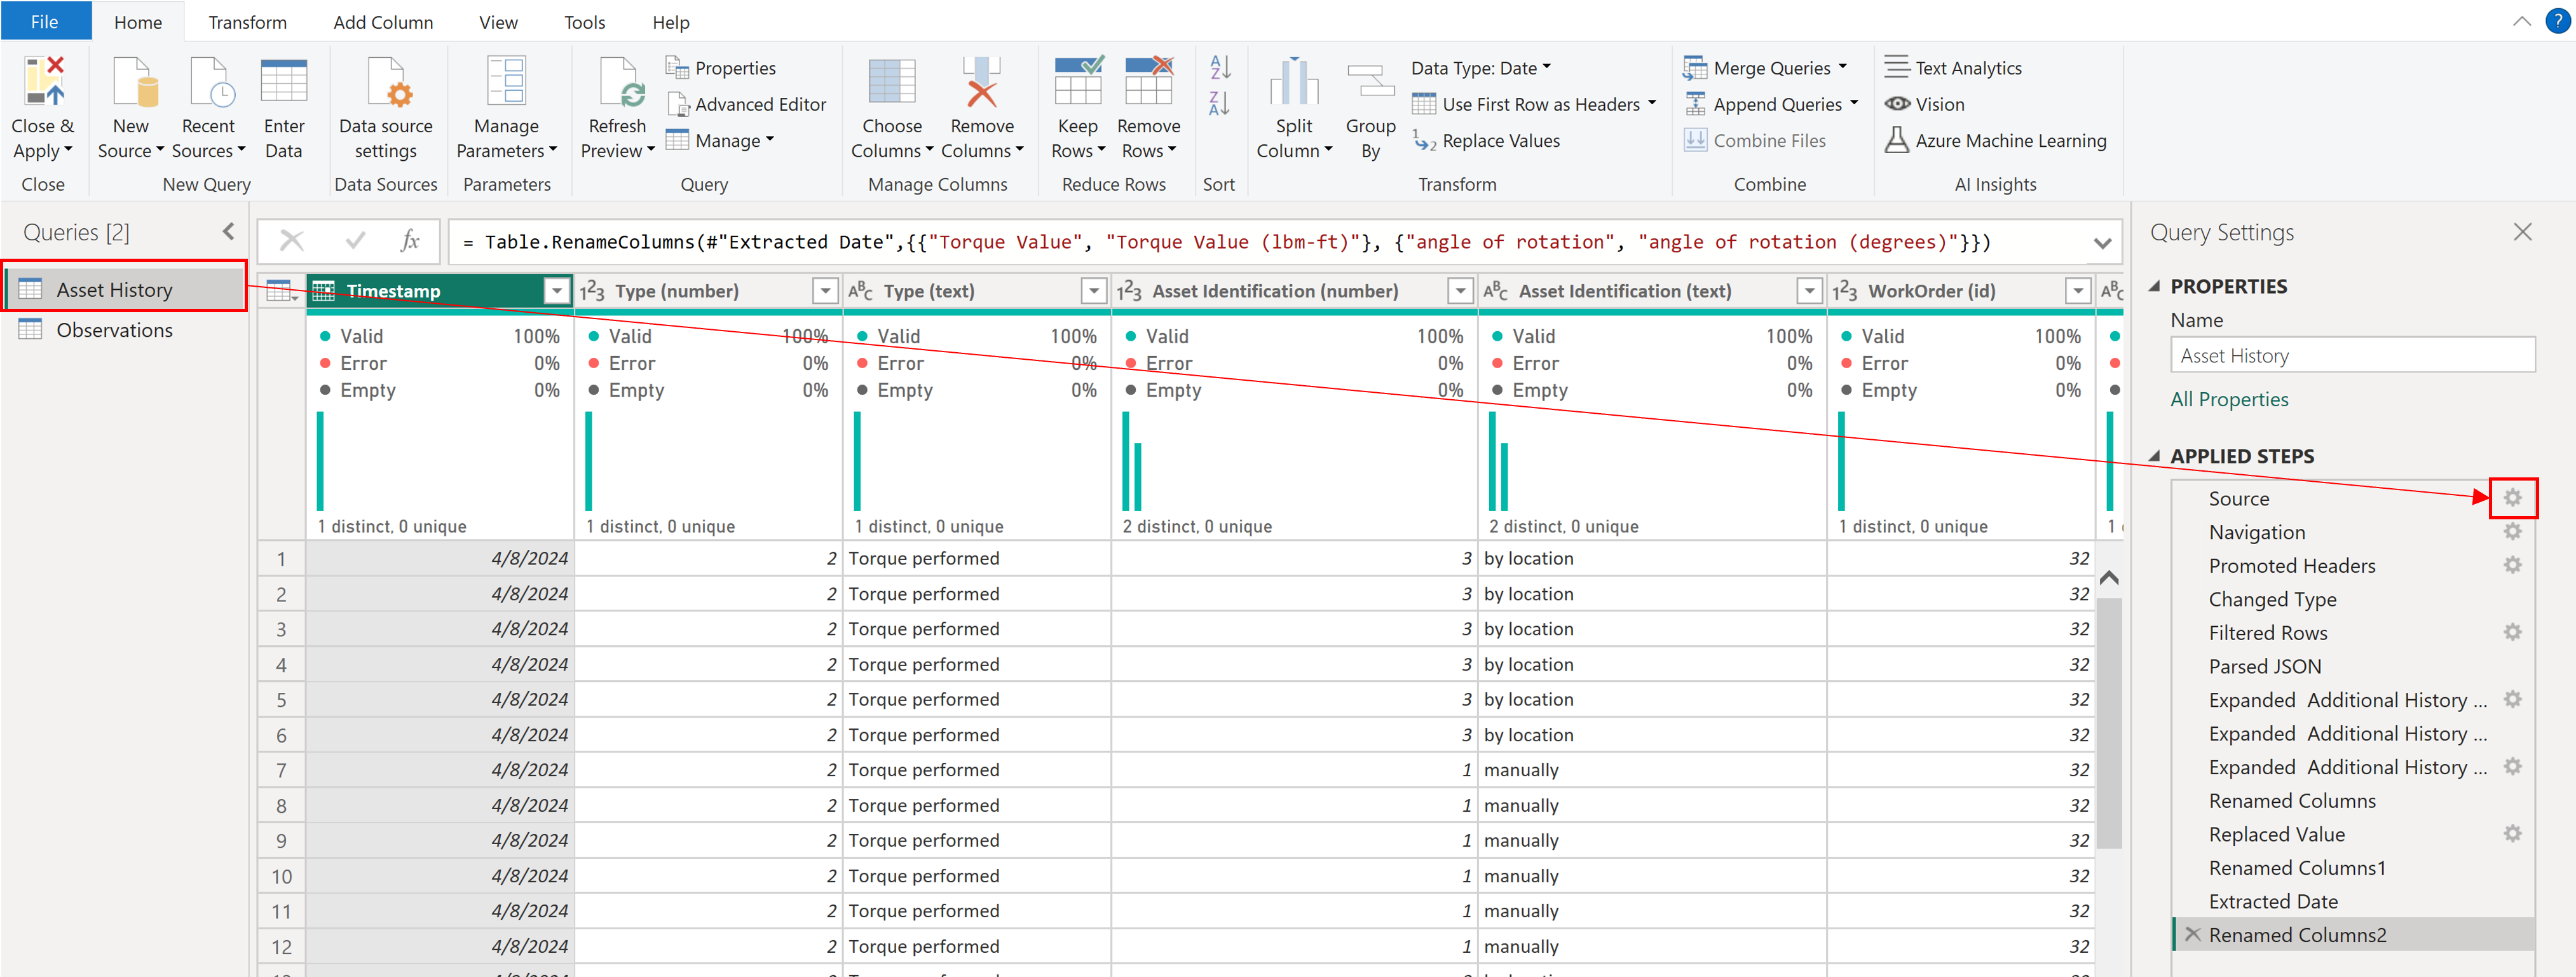Open the Timestamp column filter dropdown
Image resolution: width=2576 pixels, height=977 pixels.
(x=557, y=291)
